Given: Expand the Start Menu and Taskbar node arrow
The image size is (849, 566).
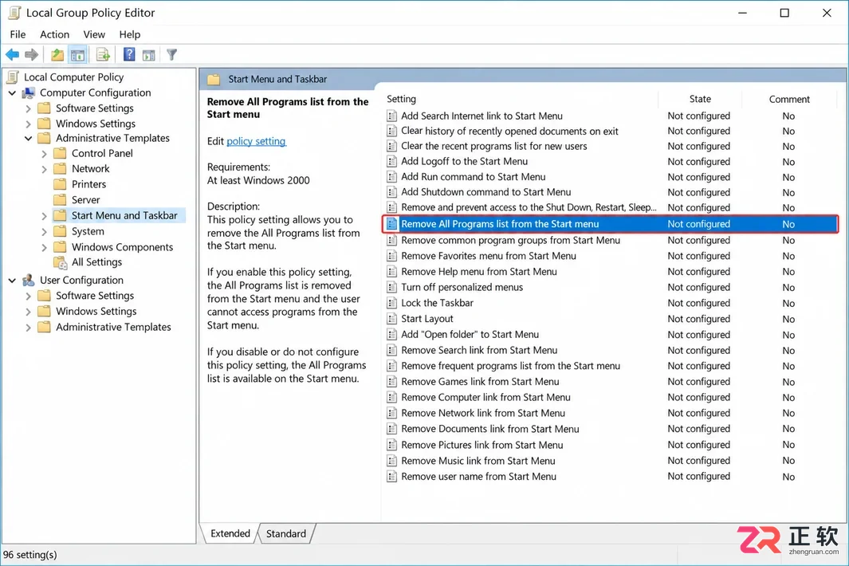Looking at the screenshot, I should point(45,216).
